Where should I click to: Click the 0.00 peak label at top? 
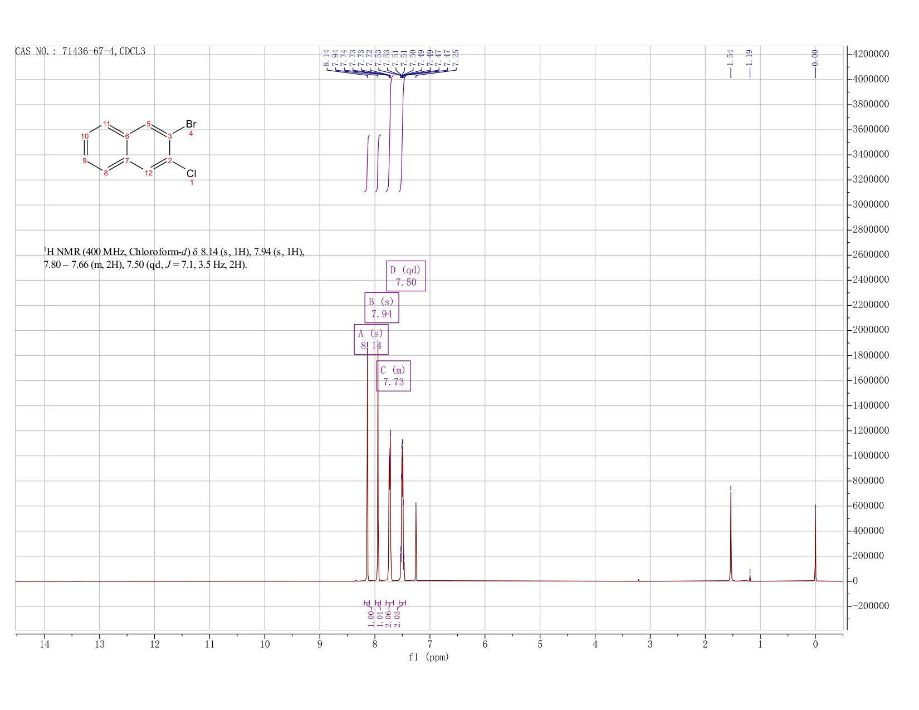815,57
